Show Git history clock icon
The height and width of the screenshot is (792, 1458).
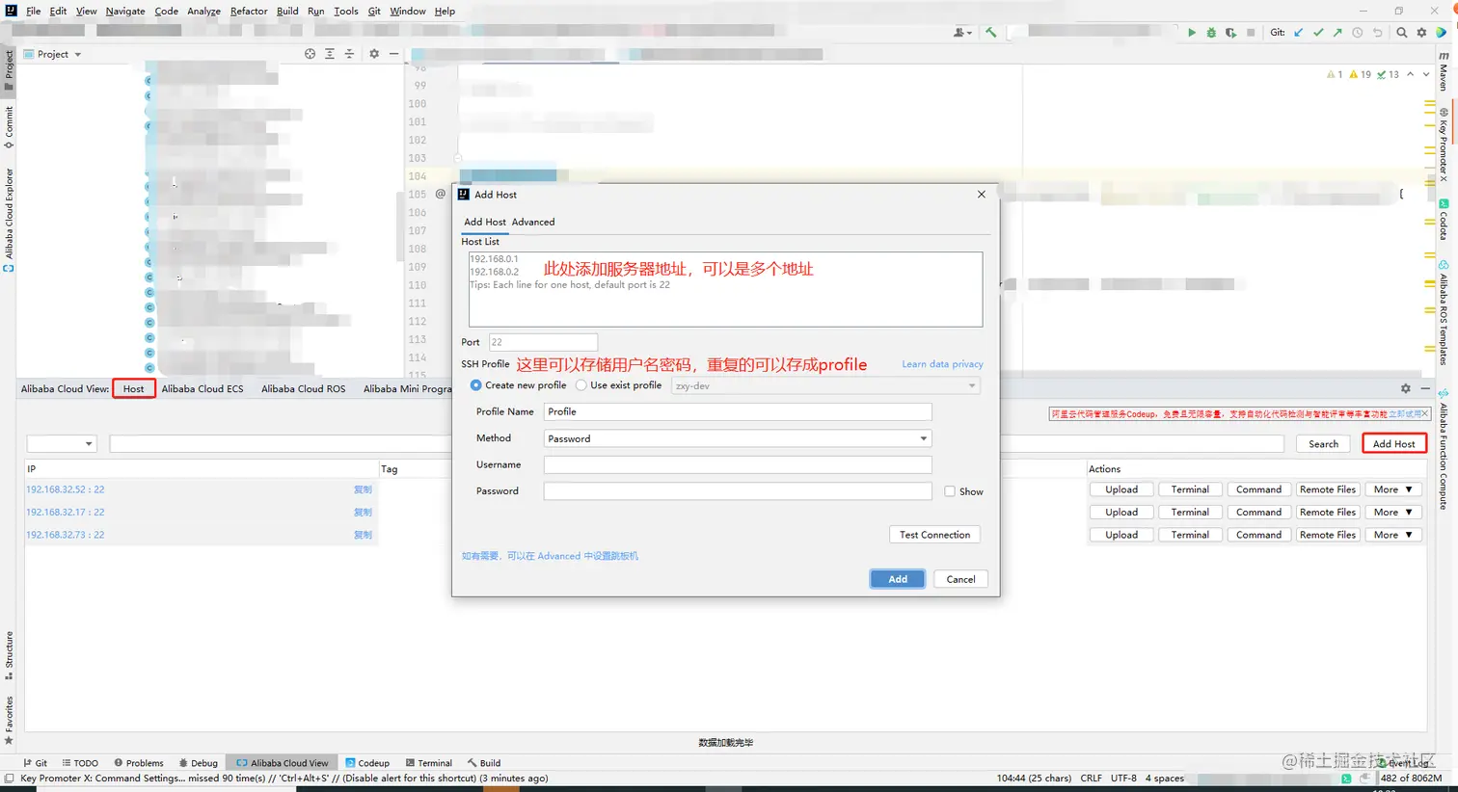click(1358, 33)
